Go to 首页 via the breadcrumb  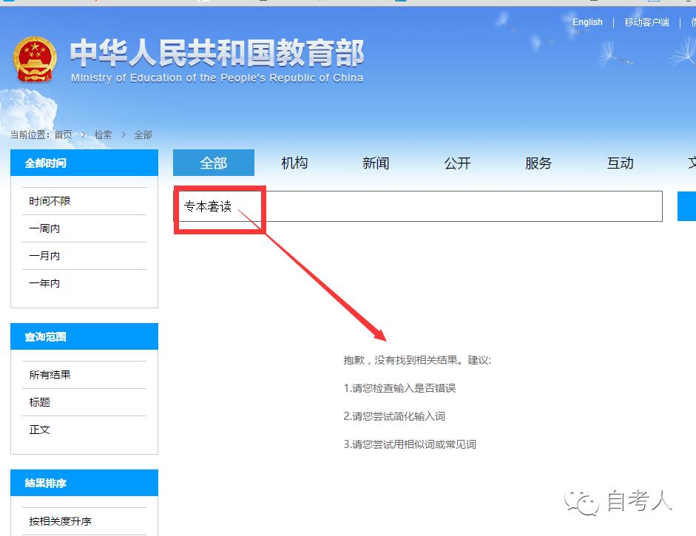click(x=63, y=134)
